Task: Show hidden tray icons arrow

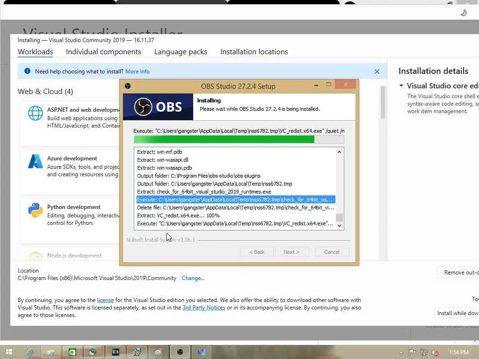Action: click(x=401, y=352)
